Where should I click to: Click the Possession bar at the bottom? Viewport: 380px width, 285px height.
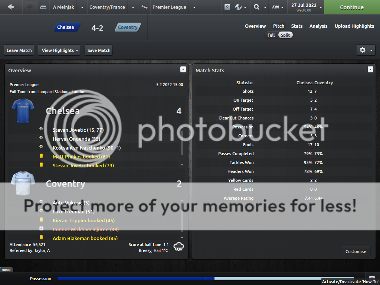click(206, 278)
